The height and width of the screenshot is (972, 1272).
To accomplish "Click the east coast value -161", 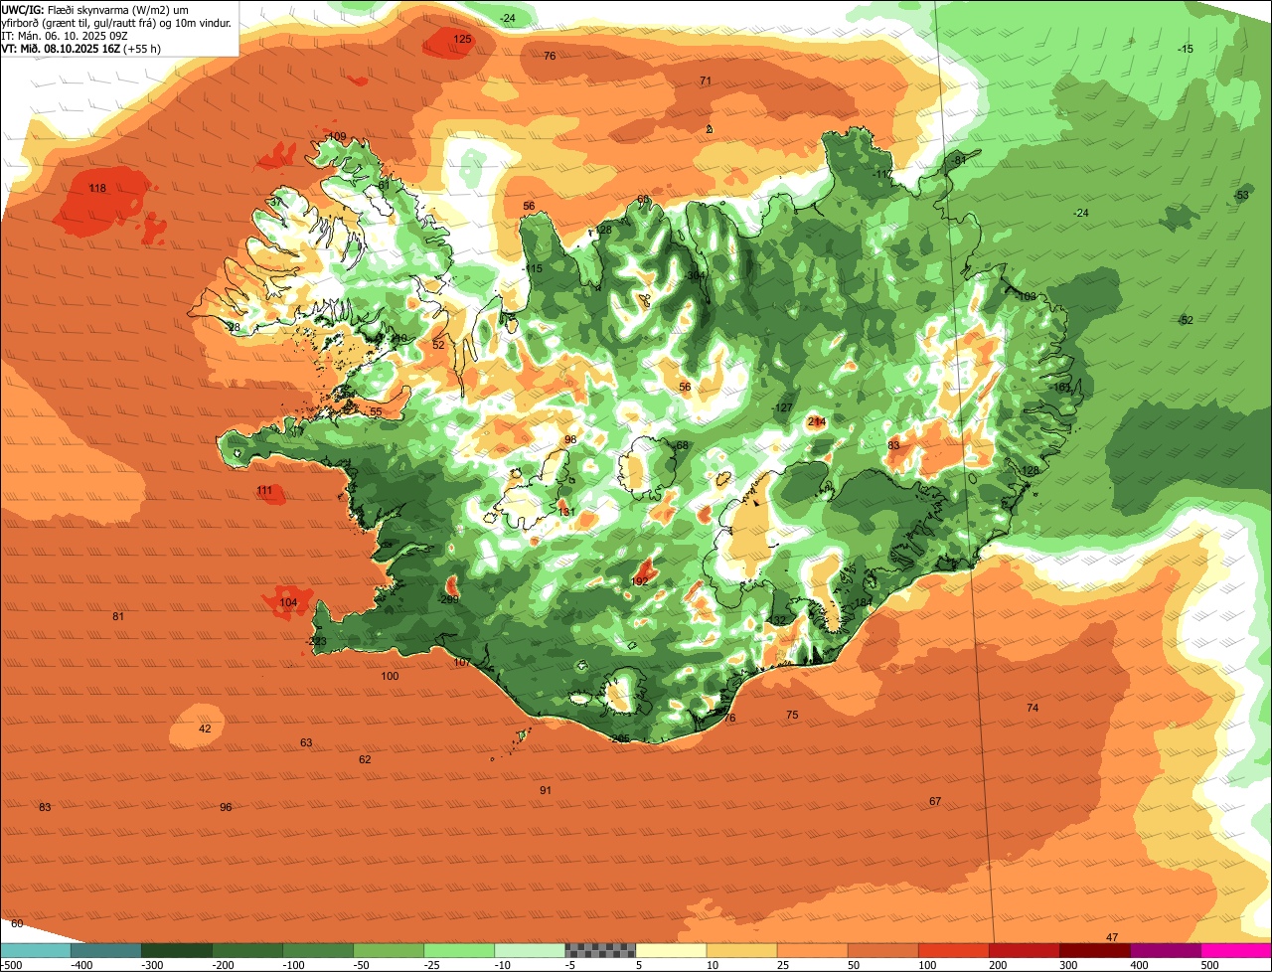I will 1060,387.
